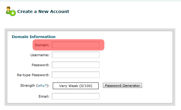Click the green plus badge on account icon
181x110 pixels.
pyautogui.click(x=13, y=13)
